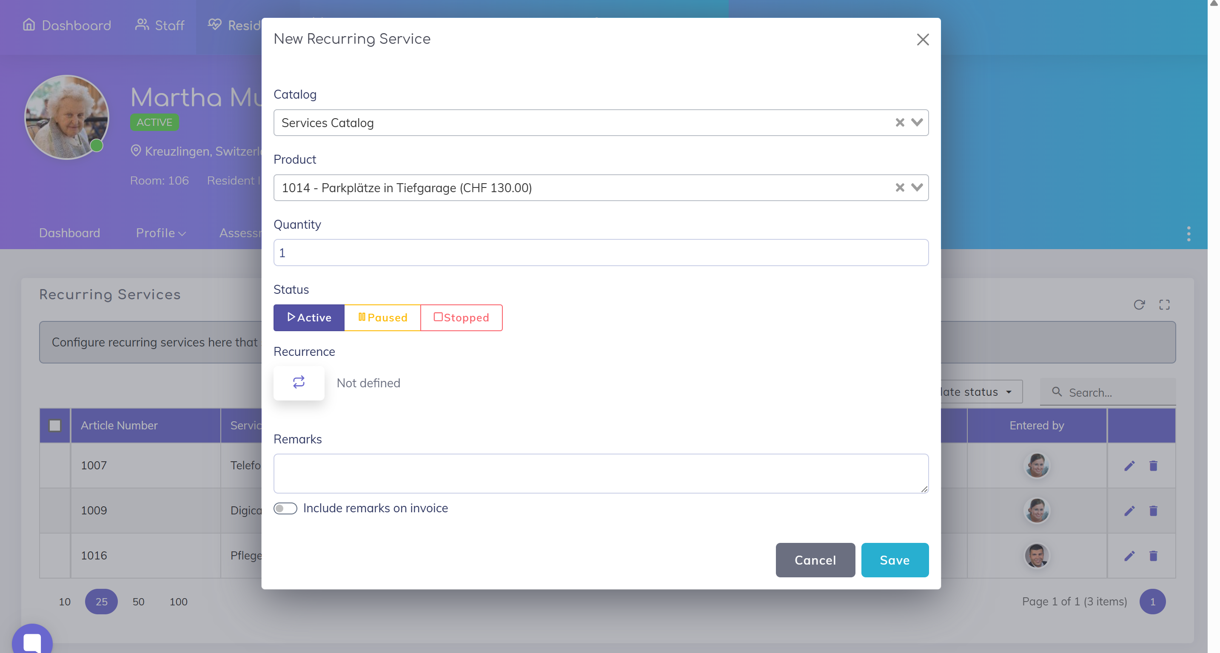The height and width of the screenshot is (653, 1220).
Task: Open the chat bubble widget
Action: 32,640
